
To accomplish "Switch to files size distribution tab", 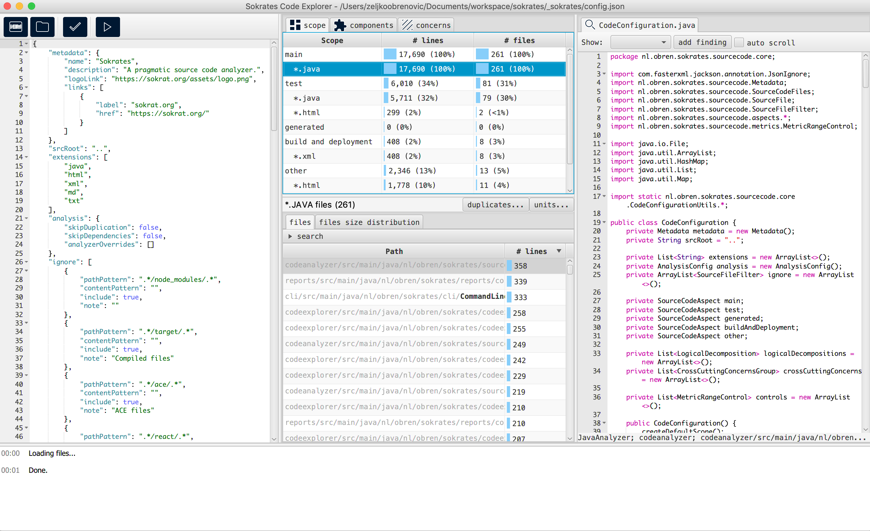I will click(x=369, y=222).
